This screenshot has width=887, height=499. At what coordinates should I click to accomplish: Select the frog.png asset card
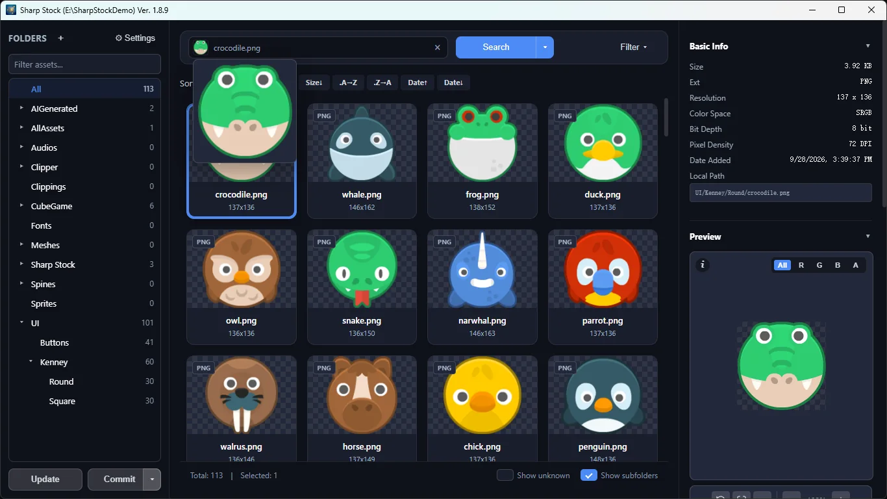click(x=482, y=161)
